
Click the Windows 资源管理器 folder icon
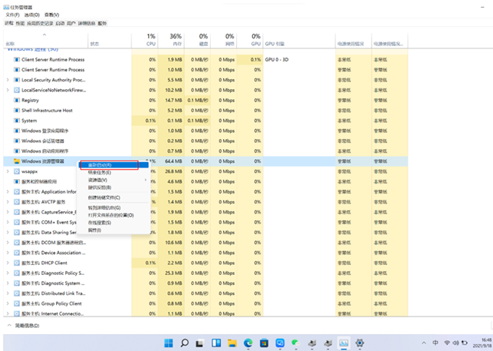[16, 161]
